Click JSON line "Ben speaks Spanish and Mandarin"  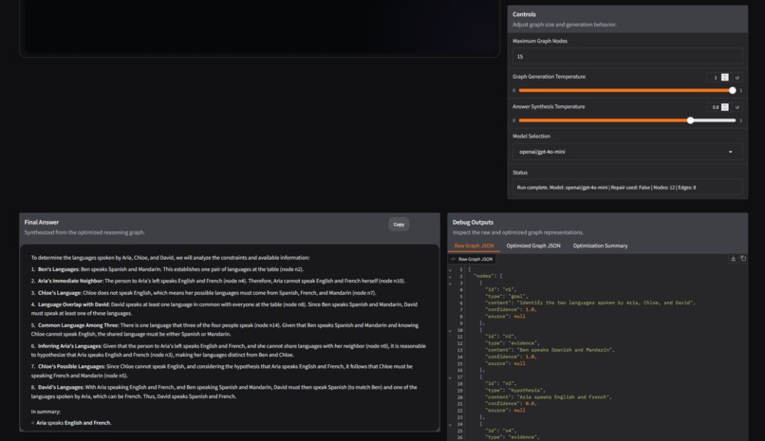(550, 350)
